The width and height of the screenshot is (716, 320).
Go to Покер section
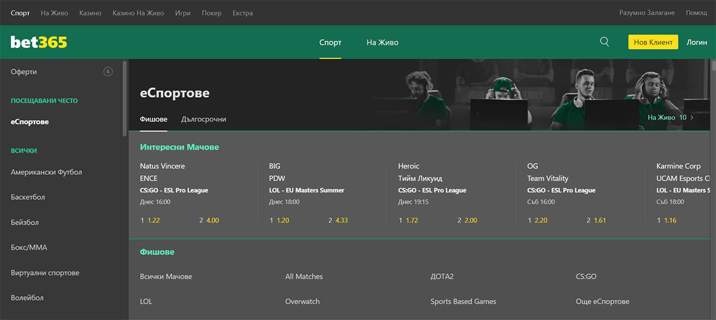[212, 13]
